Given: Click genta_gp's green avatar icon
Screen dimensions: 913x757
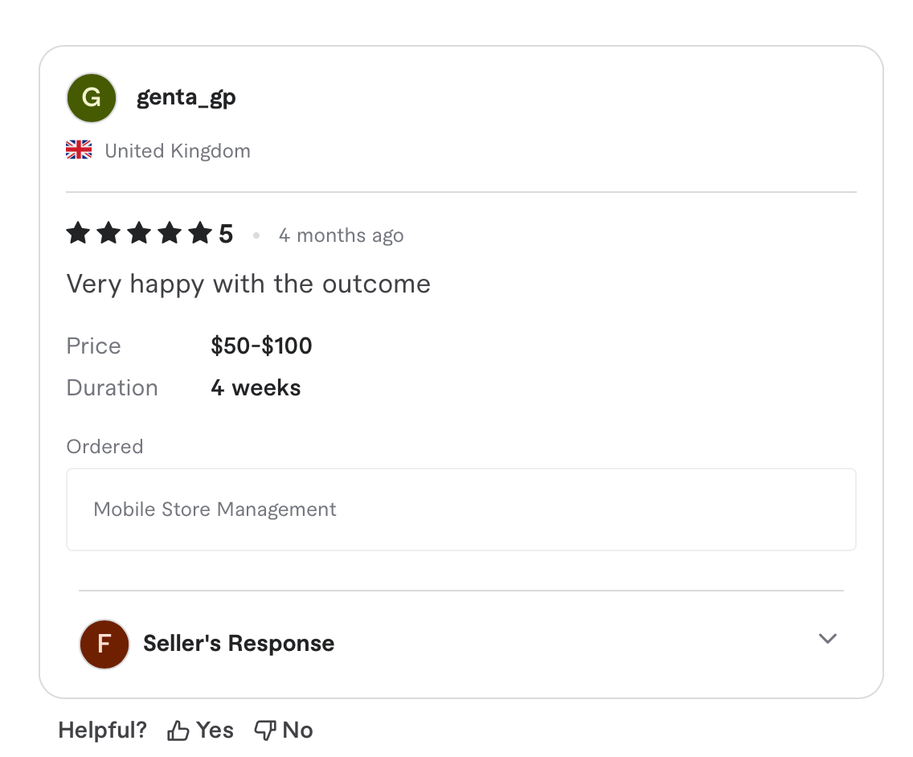Looking at the screenshot, I should coord(91,97).
